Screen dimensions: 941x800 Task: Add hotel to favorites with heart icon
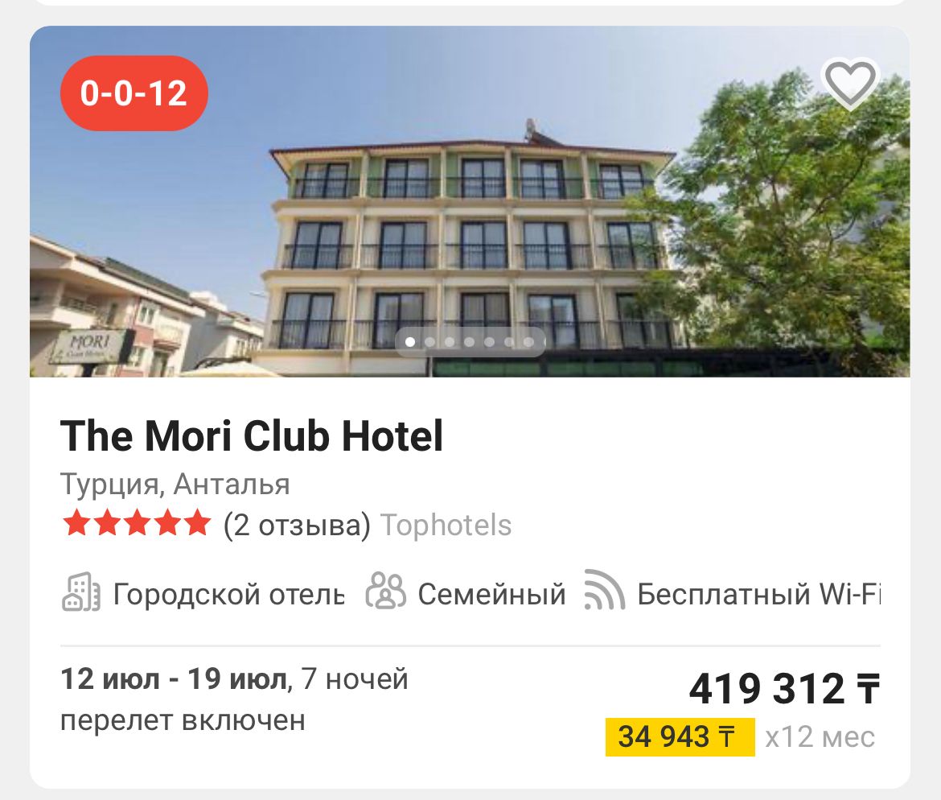click(850, 84)
